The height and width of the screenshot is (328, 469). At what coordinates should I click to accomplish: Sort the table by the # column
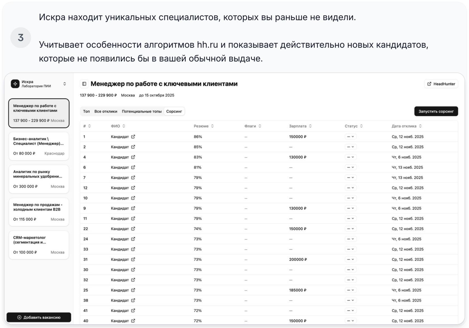87,126
